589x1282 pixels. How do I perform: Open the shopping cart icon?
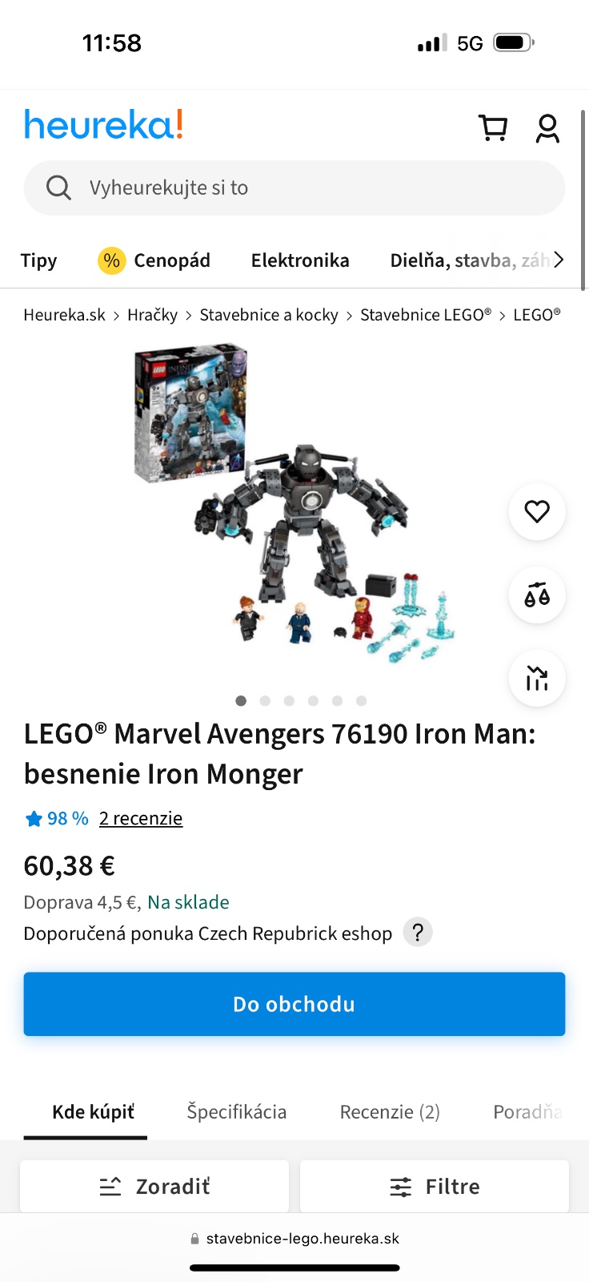pyautogui.click(x=493, y=128)
